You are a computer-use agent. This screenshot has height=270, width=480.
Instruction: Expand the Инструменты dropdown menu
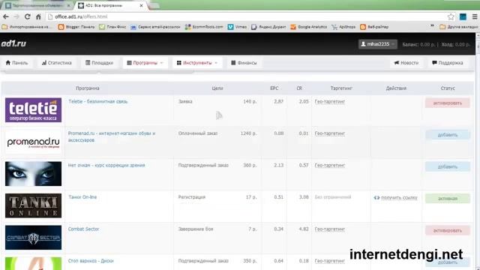coord(197,63)
